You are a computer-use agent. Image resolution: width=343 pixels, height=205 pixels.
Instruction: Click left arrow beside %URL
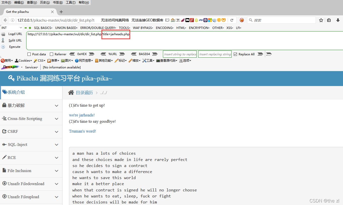point(103,54)
